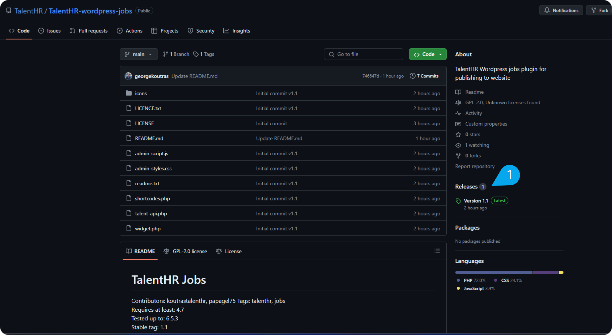612x335 pixels.
Task: Click the icons folder icon
Action: 129,93
